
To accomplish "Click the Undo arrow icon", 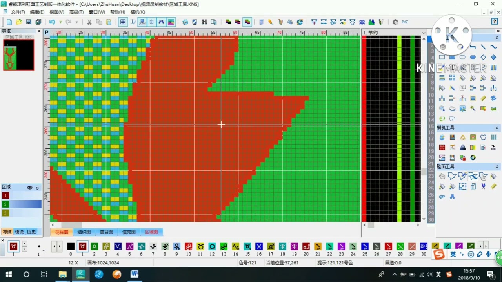I will point(52,22).
